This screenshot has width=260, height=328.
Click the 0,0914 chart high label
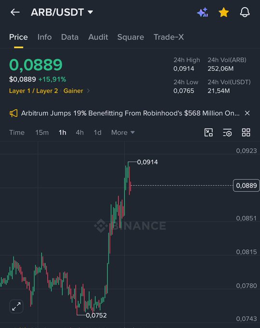148,162
